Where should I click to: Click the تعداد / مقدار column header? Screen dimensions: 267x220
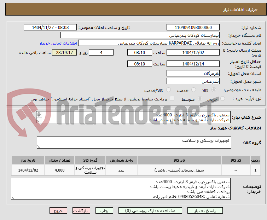click(x=60, y=160)
